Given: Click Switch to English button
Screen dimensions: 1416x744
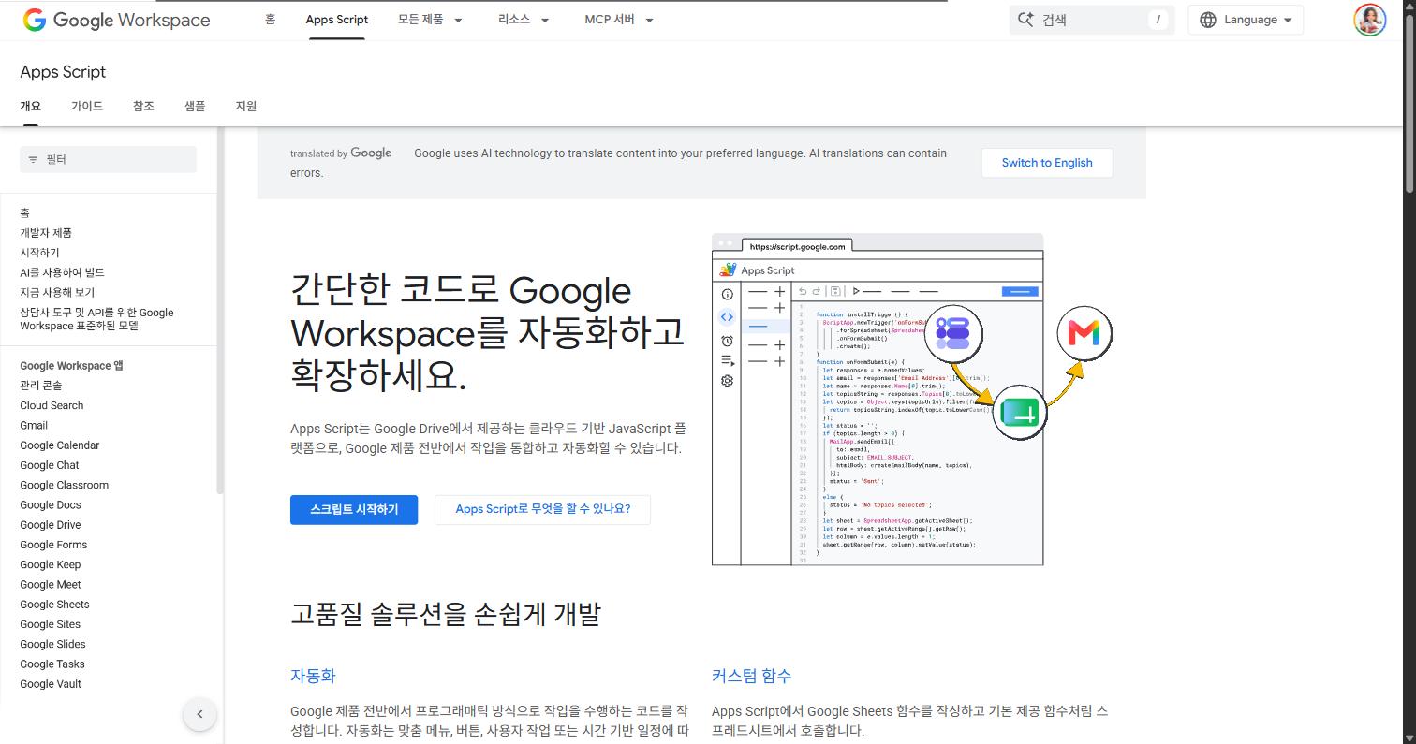Looking at the screenshot, I should tap(1047, 163).
